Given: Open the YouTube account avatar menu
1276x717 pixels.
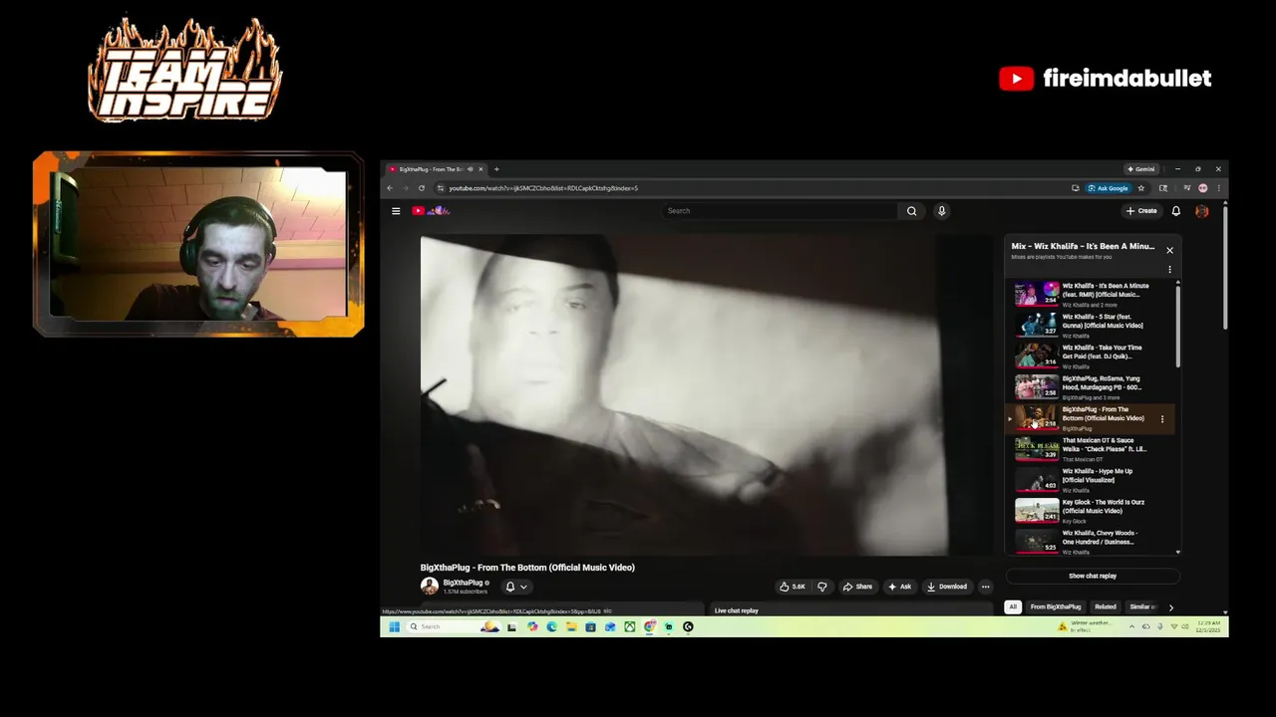Looking at the screenshot, I should pos(1201,211).
